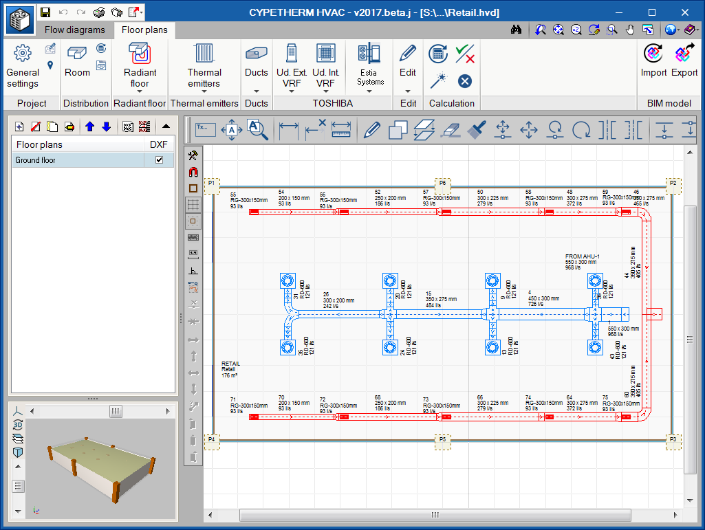
Task: Move floor plan up with blue arrow
Action: tap(89, 126)
